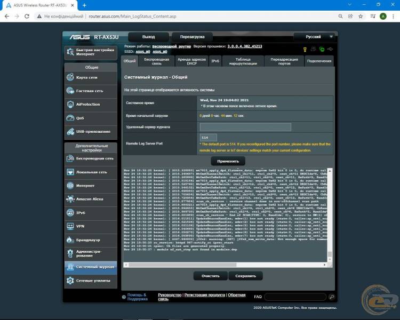Open Руководство manual link

click(x=170, y=295)
